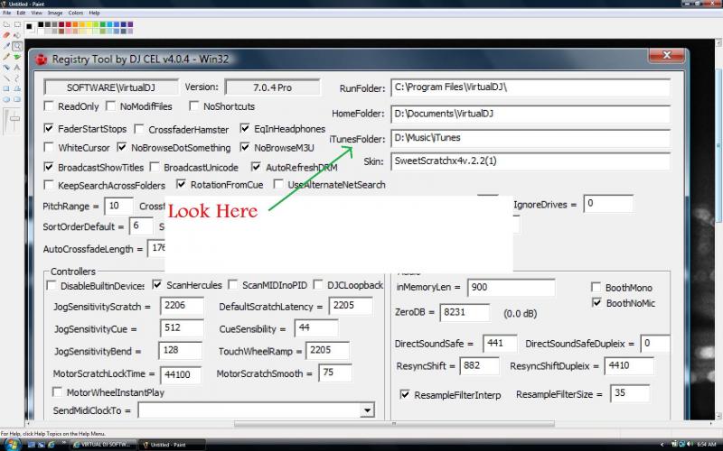Uncheck NoBrowseM3U
This screenshot has height=451, width=723.
point(245,147)
